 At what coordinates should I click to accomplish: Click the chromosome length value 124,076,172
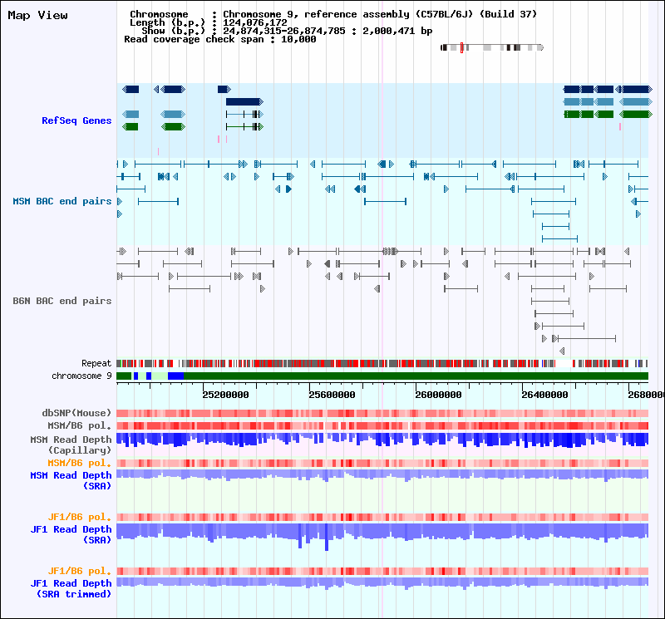click(x=255, y=23)
